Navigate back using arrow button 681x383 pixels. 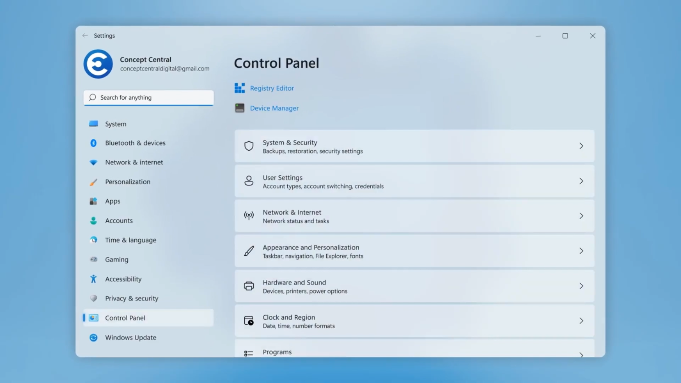coord(84,35)
